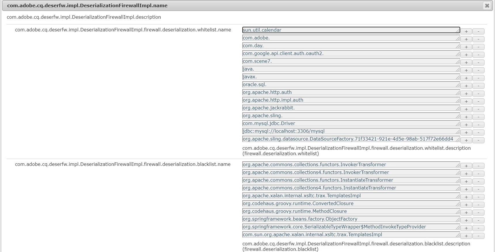Screen dimensions: 495x252
Task: Edit the org.apache.xalan TemplatesImpl field
Action: tap(351, 196)
